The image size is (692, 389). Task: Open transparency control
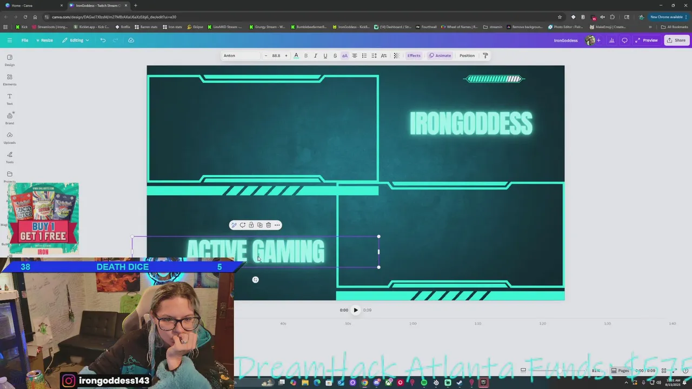[396, 56]
